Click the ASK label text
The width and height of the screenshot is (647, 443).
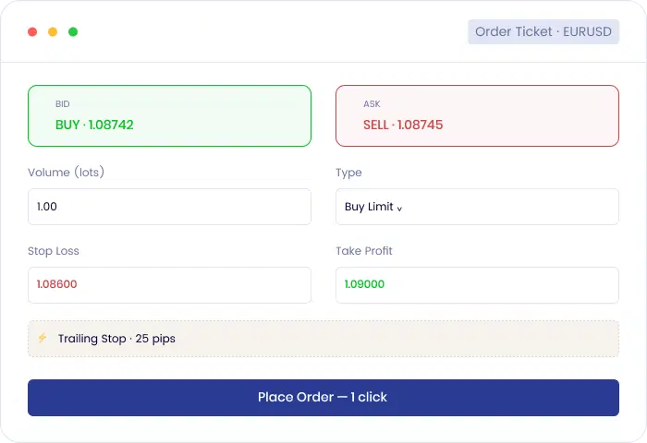(x=372, y=104)
